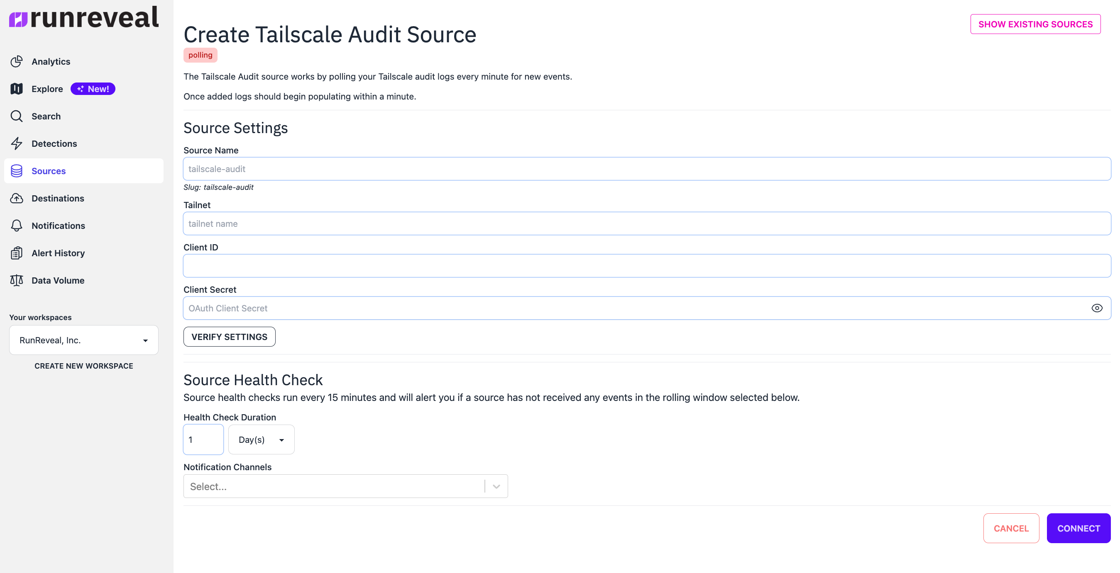Screen dimensions: 1120x573
Task: Click the Data Volume scales icon
Action: point(17,280)
